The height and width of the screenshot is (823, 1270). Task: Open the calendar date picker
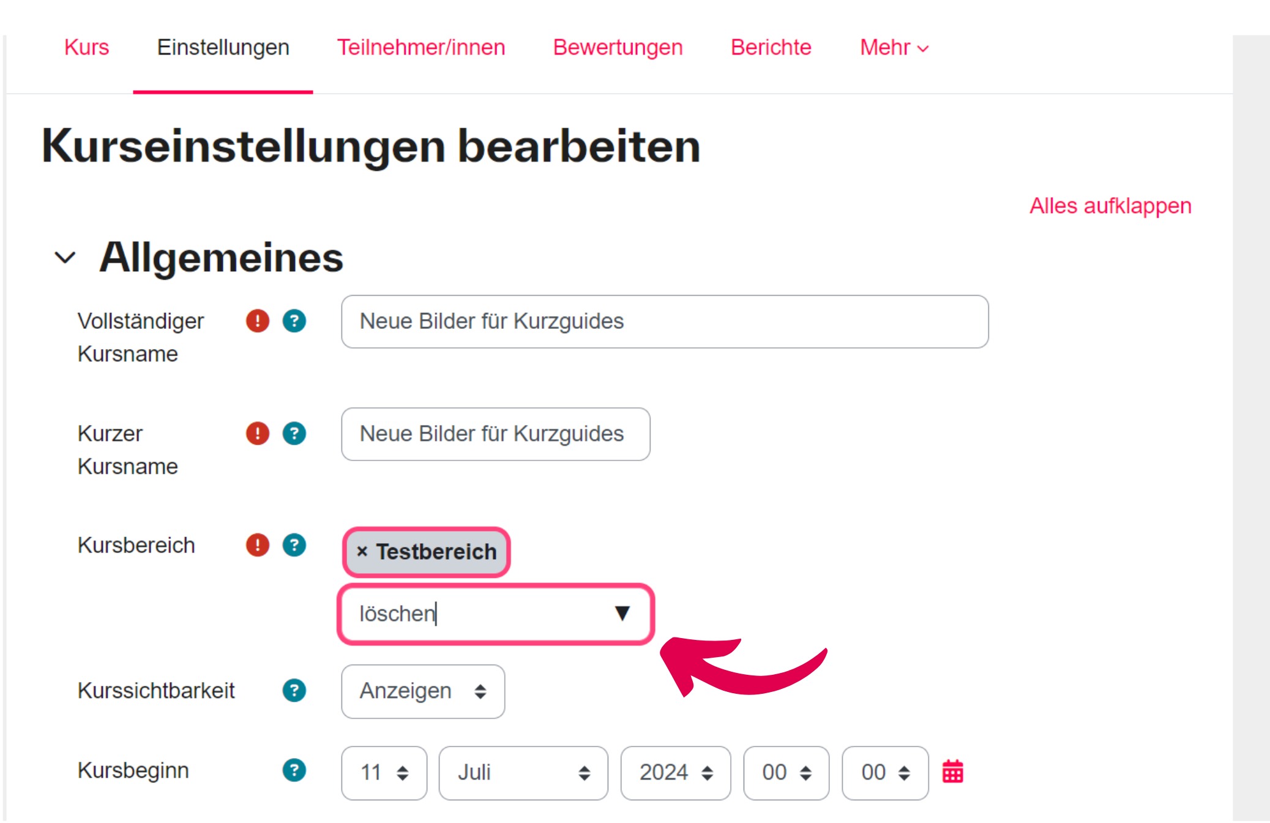953,772
